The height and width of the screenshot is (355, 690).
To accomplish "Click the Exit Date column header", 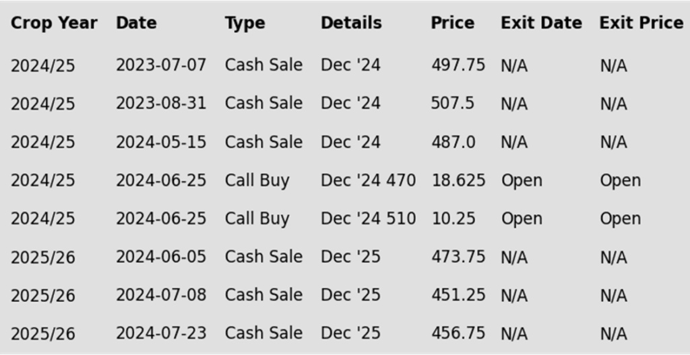I will [541, 24].
